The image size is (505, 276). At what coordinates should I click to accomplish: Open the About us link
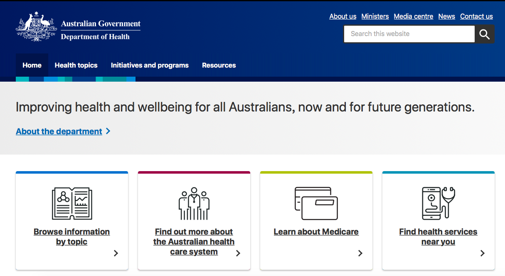342,17
